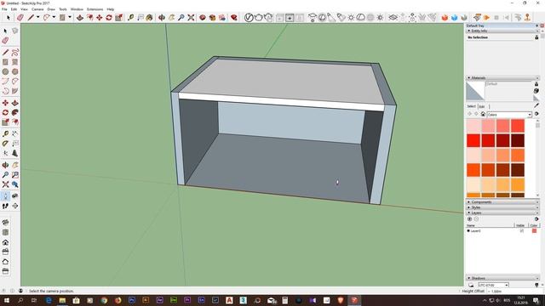Viewport: 545px width, 306px height.
Task: Open the Extension Manager ruby icon
Action: (234, 17)
